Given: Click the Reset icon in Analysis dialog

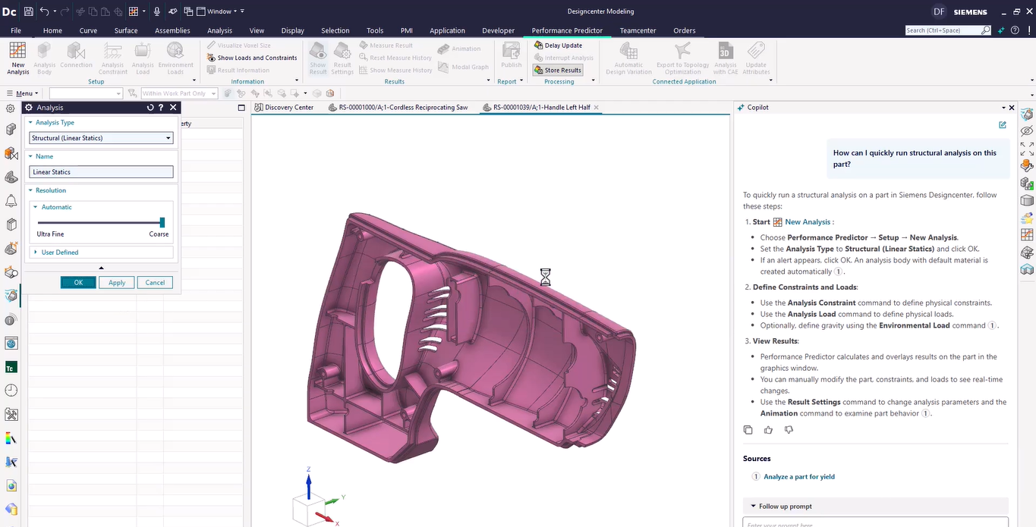Looking at the screenshot, I should (x=150, y=108).
